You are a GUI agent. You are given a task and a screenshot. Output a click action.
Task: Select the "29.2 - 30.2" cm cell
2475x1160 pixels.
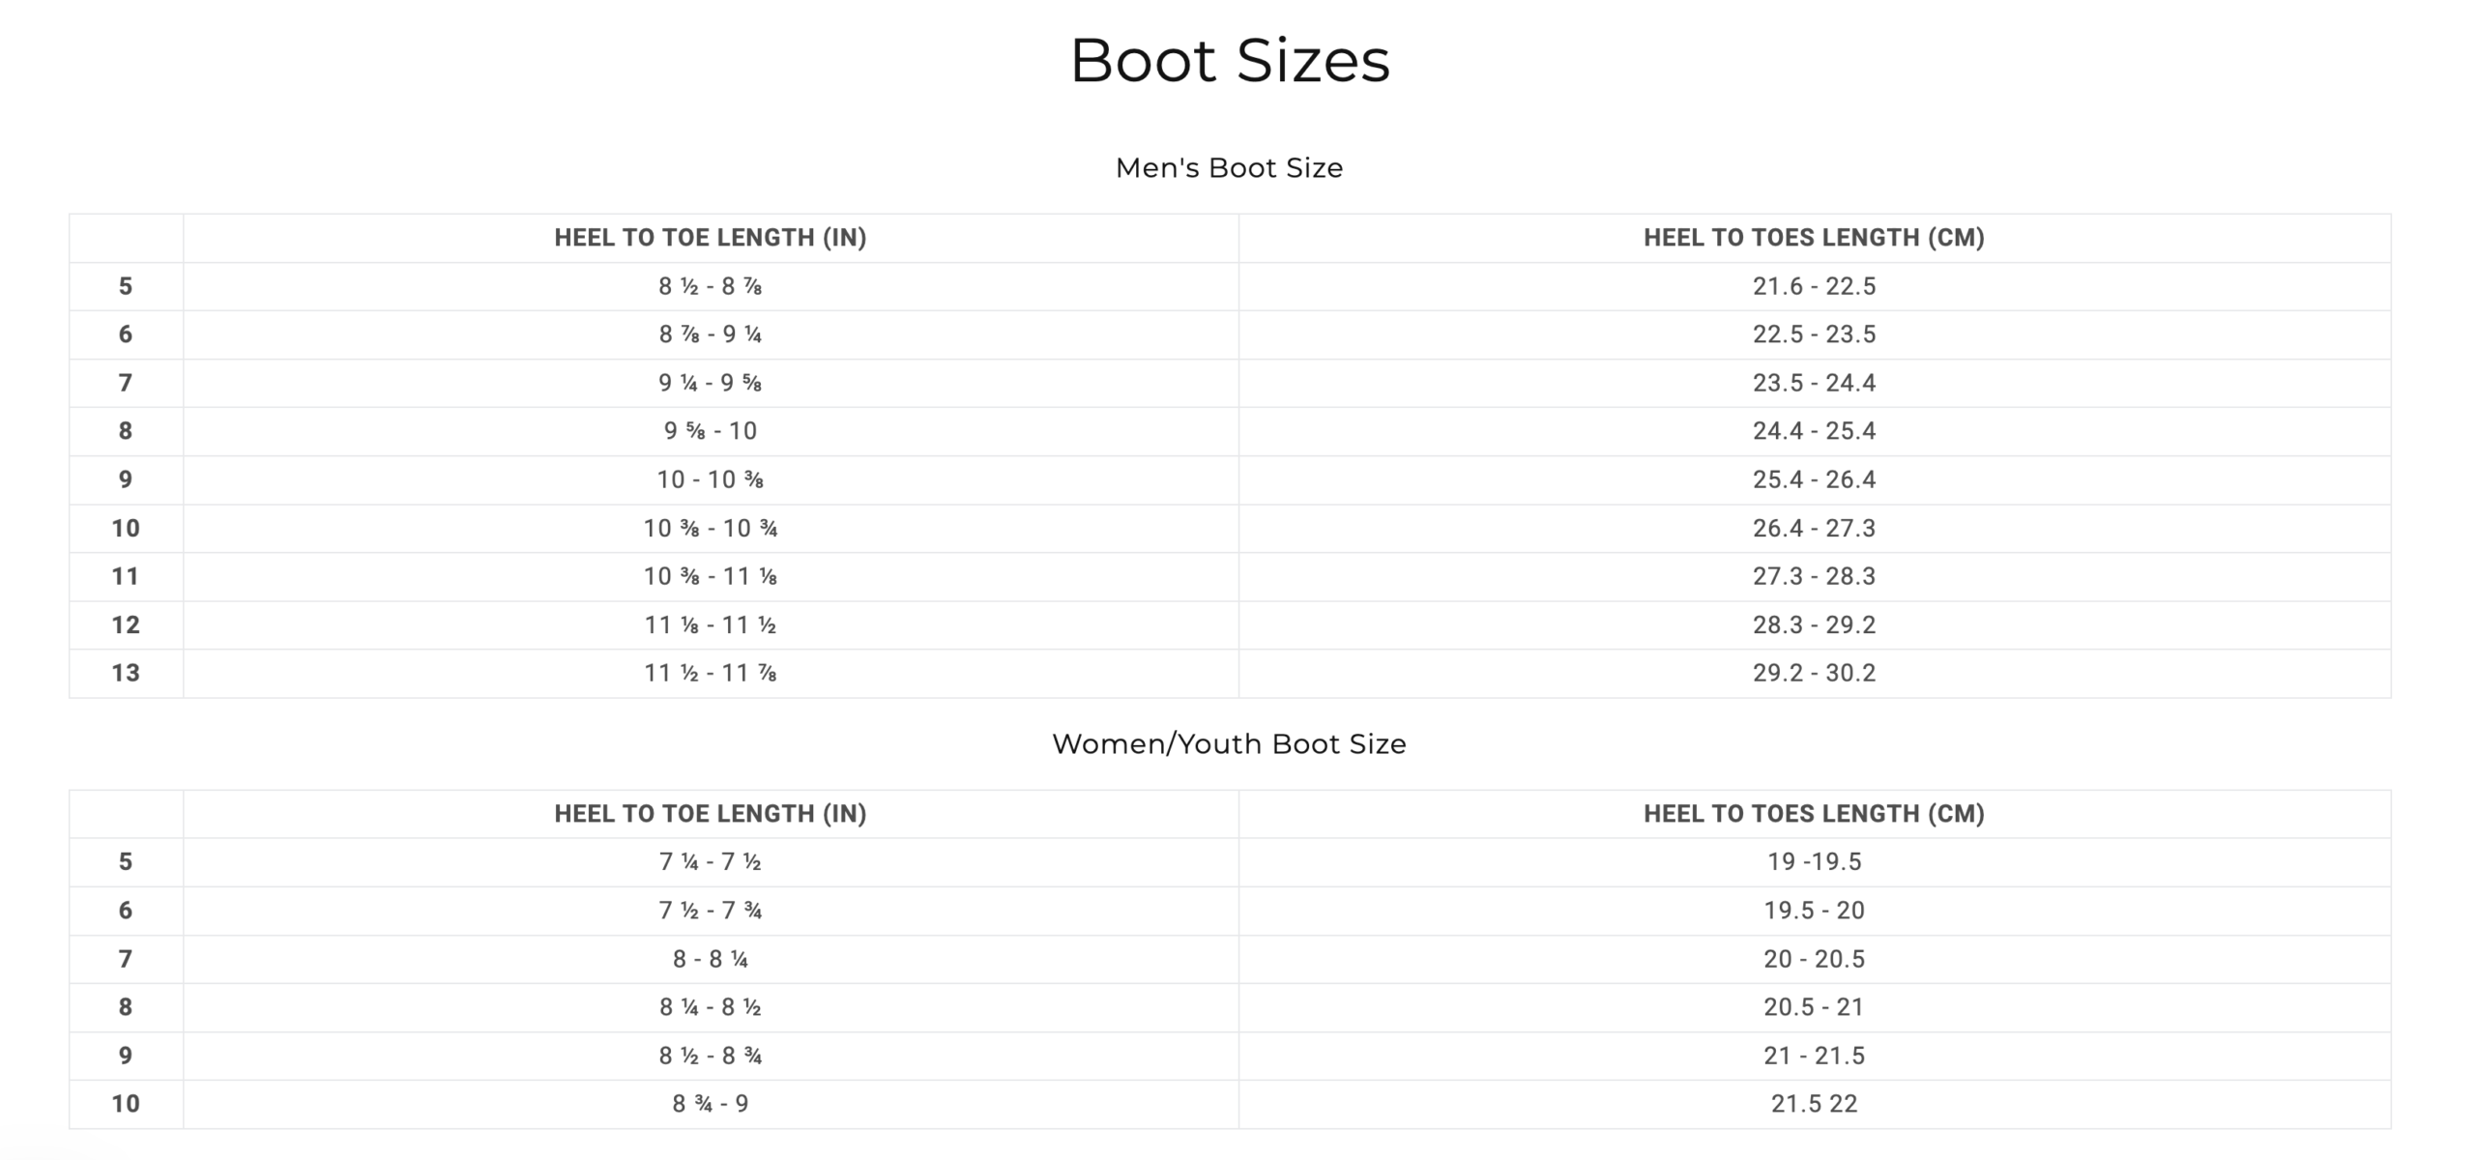point(1814,674)
